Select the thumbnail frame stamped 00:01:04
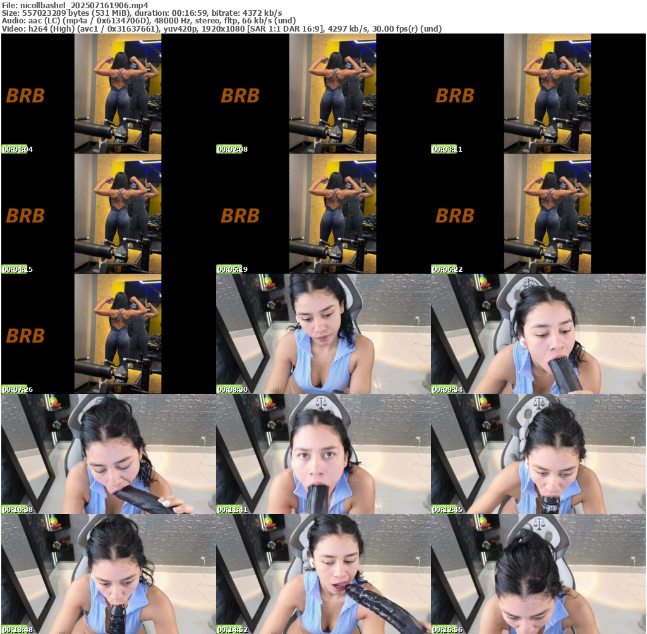The image size is (647, 634). (x=109, y=94)
